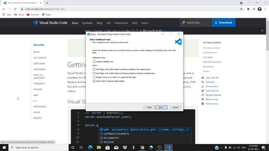This screenshot has width=269, height=151.
Task: Open the Maps bookmark
Action: [47, 15]
